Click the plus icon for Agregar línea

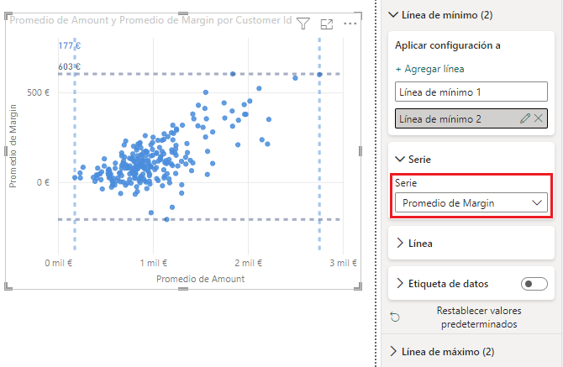click(399, 69)
